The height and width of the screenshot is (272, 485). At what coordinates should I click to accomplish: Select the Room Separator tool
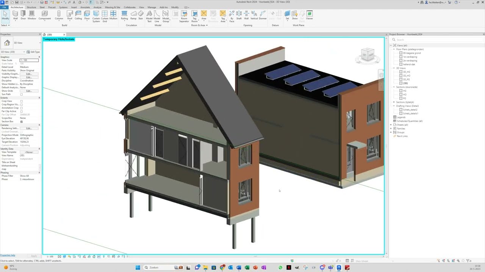(184, 16)
